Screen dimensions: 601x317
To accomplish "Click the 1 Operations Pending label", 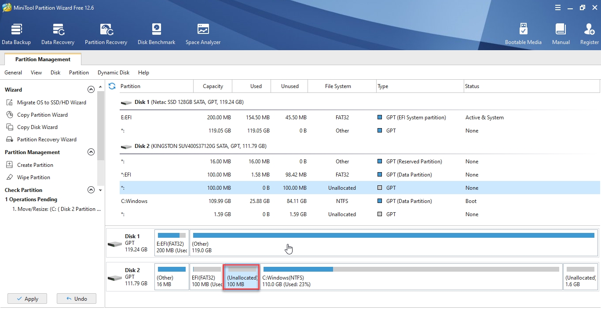I will click(x=31, y=199).
